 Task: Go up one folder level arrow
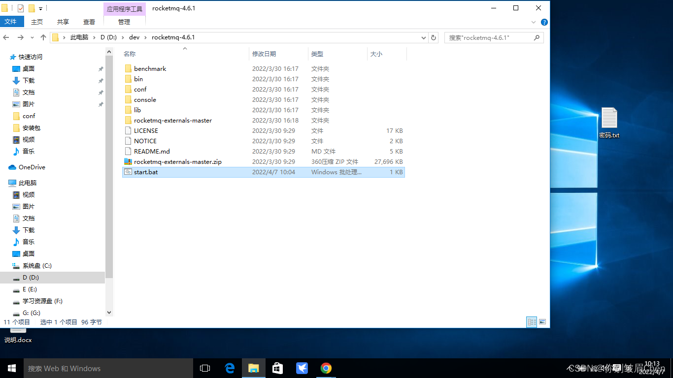(x=43, y=37)
